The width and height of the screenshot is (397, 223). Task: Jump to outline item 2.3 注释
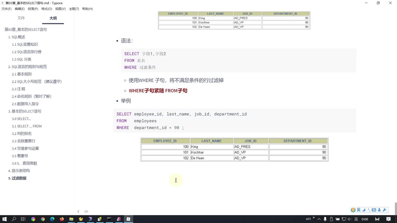pos(19,89)
